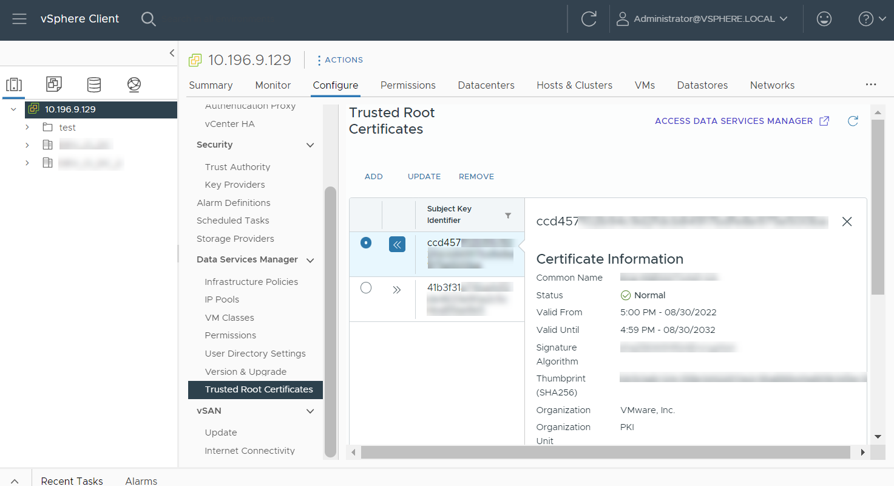Switch to VMs and Templates inventory icon
894x486 pixels.
point(54,84)
